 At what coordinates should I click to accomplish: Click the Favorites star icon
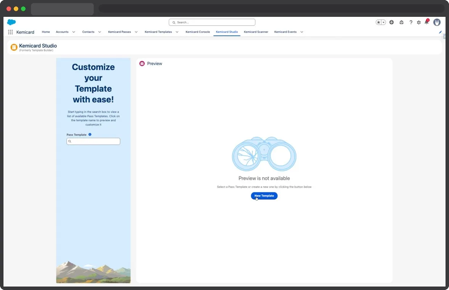click(x=378, y=22)
